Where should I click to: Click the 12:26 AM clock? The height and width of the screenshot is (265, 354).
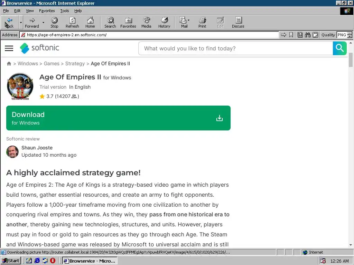click(339, 261)
